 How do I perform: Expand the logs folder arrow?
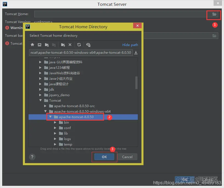pos(55,139)
